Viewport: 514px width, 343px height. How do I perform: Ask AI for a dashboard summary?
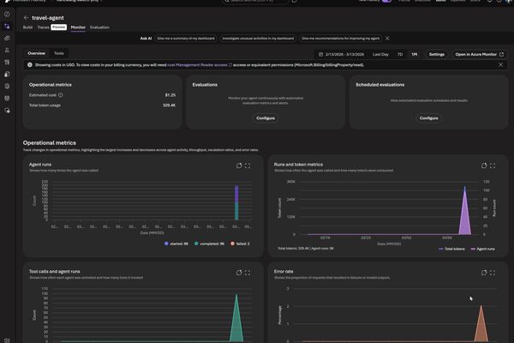pyautogui.click(x=186, y=39)
